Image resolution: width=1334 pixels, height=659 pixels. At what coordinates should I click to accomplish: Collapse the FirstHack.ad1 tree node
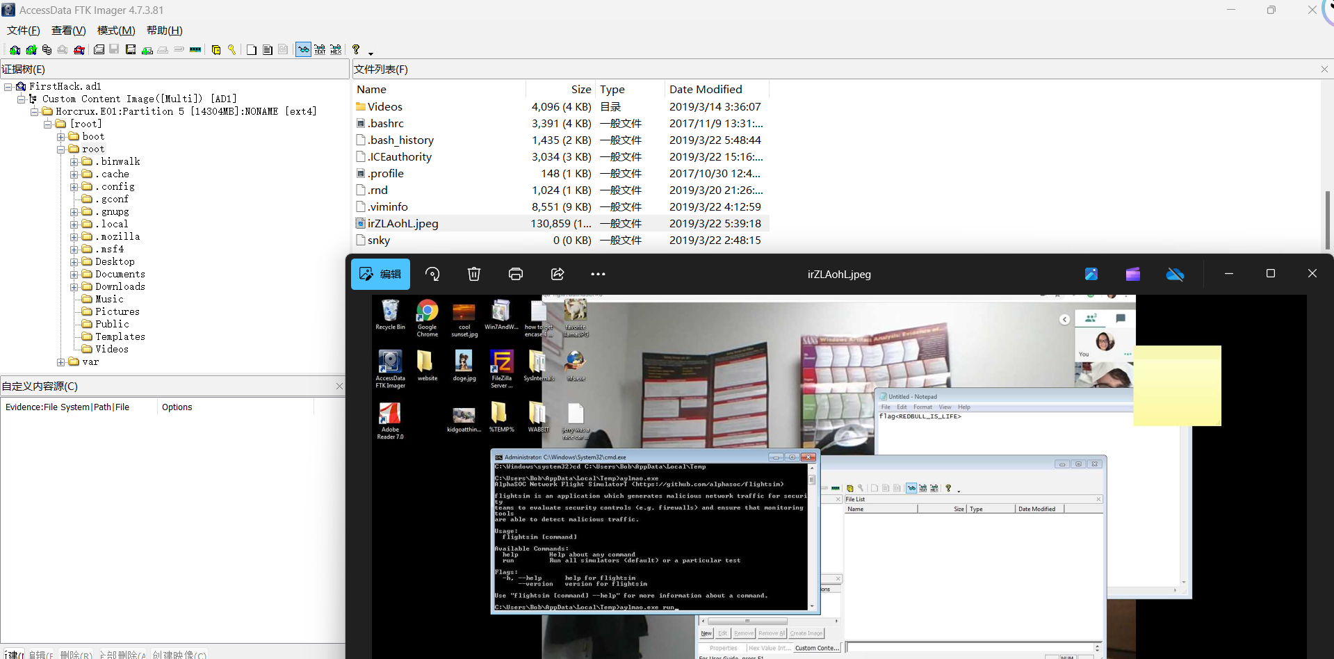click(x=8, y=87)
